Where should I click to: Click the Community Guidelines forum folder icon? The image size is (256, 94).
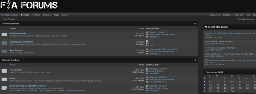click(4, 43)
